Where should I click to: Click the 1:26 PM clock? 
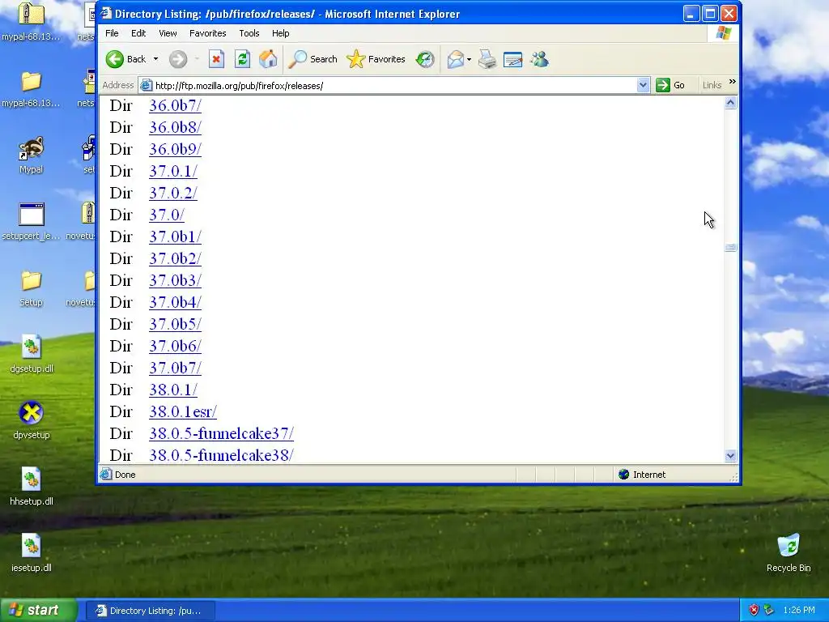pos(799,611)
